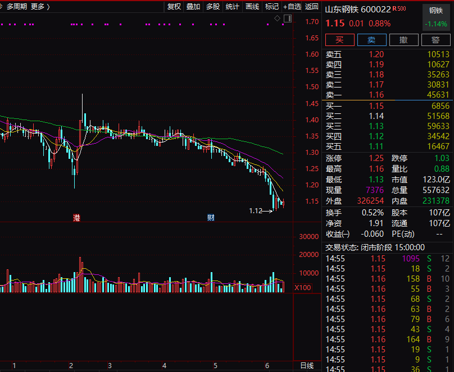Screen dimensions: 454x372
Task: Click the 钢铁 sector tag
Action: [x=436, y=11]
